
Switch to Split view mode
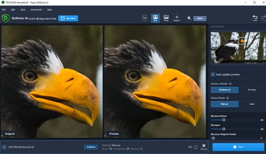pyautogui.click(x=155, y=18)
